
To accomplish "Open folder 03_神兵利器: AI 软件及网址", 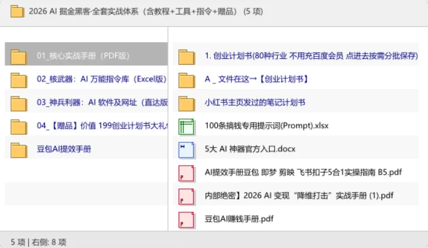I will pyautogui.click(x=102, y=103).
